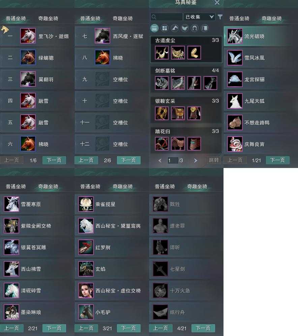This screenshot has width=298, height=336.
Task: Choose the 九尾天狐 white fox mount
Action: [235, 101]
